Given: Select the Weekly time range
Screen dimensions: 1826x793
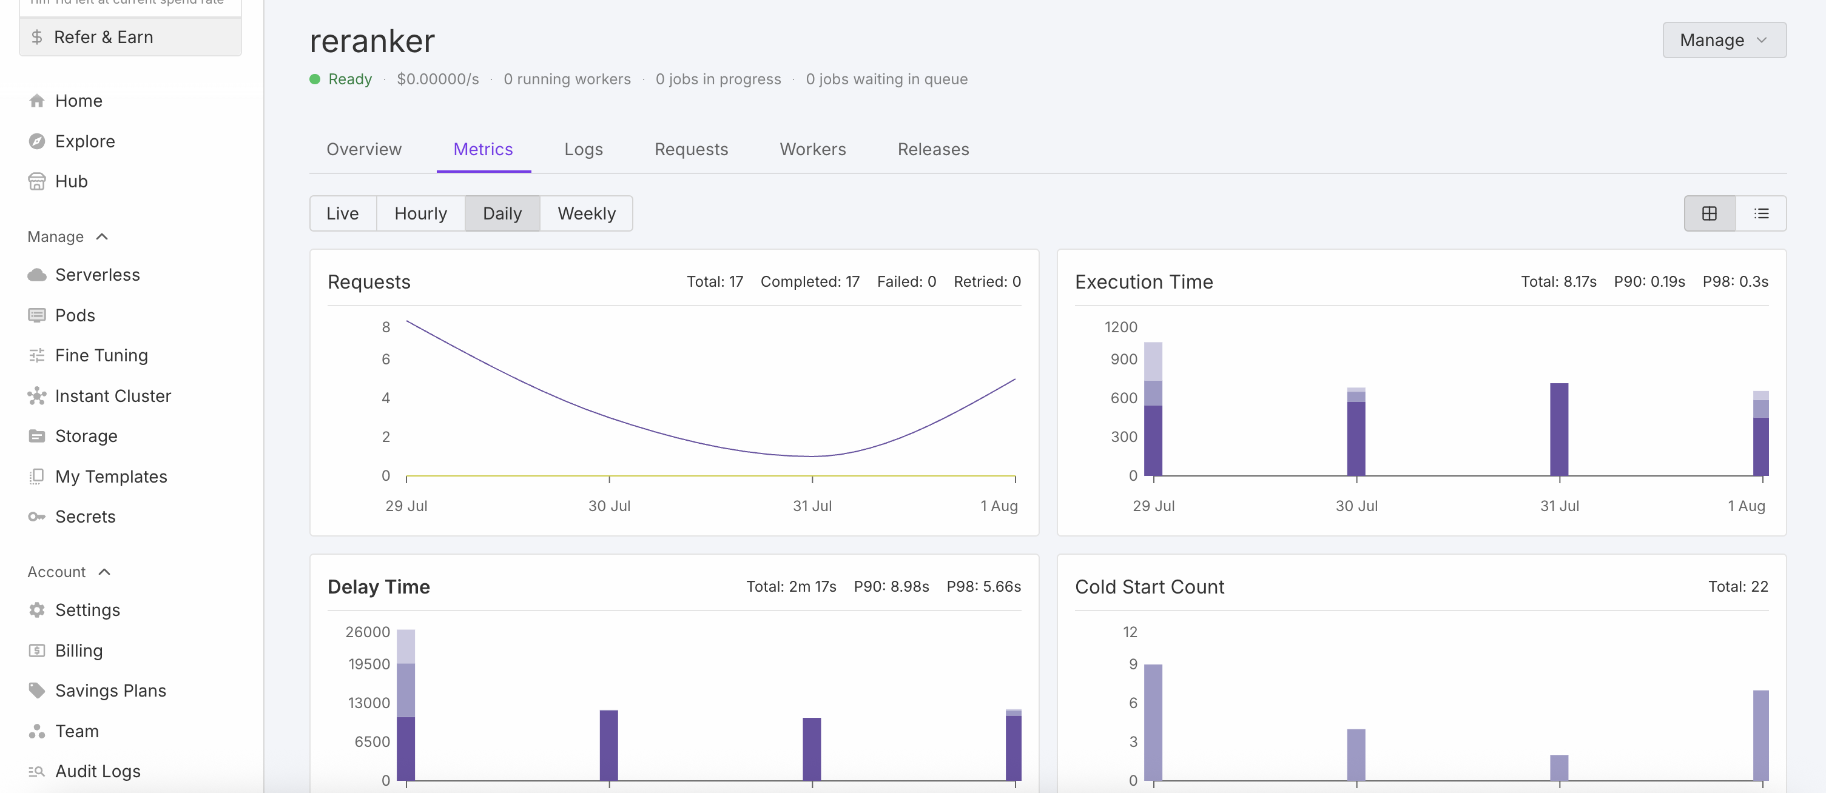Looking at the screenshot, I should pos(586,213).
